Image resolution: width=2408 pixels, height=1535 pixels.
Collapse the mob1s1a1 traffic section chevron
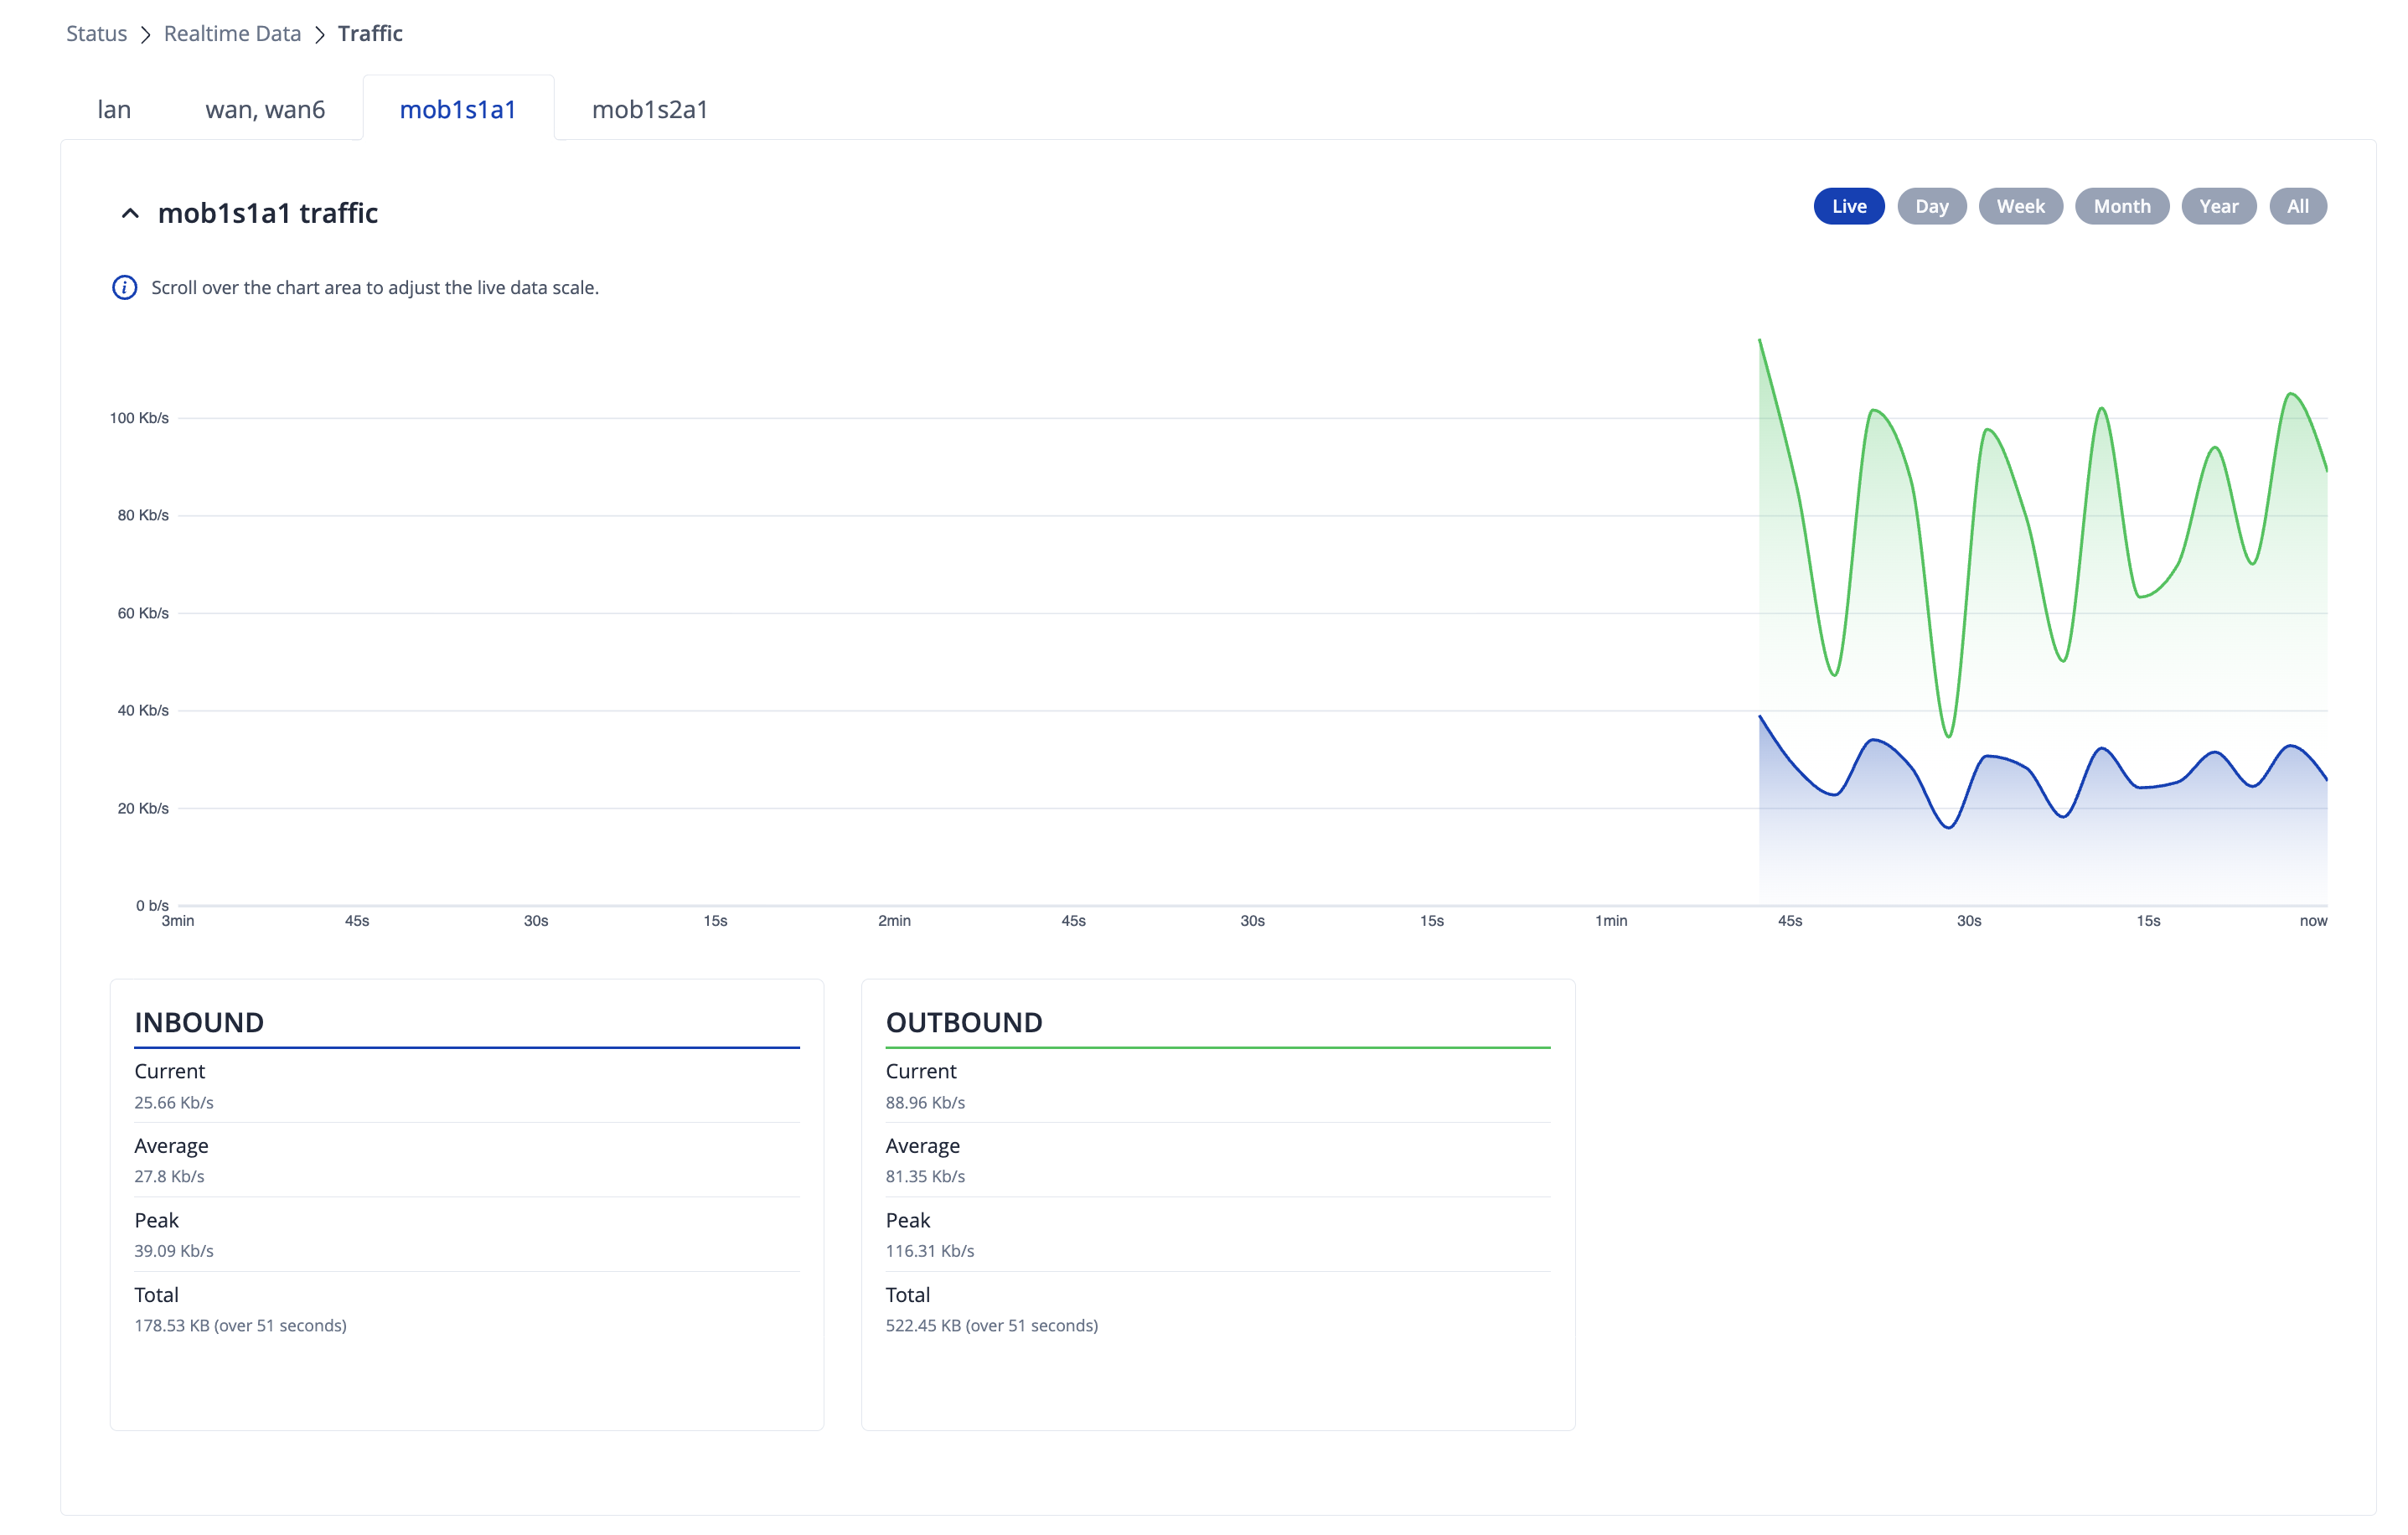coord(130,213)
